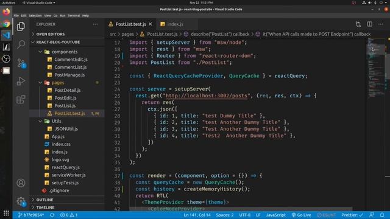Image resolution: width=390 pixels, height=219 pixels.
Task: Open the File menu
Action: [16, 15]
